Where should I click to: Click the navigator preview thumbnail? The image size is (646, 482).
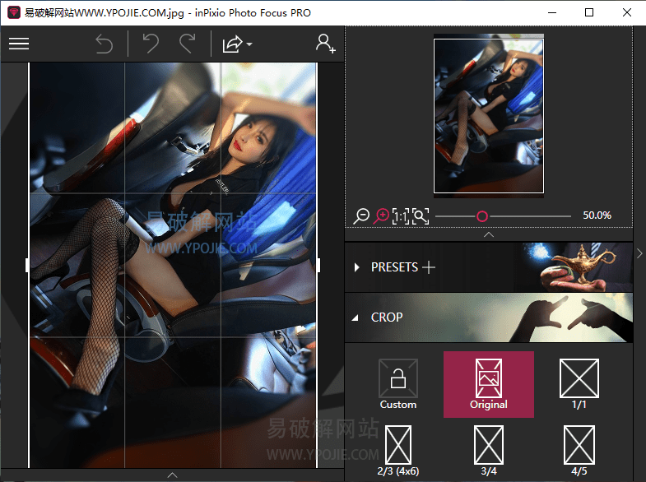[x=489, y=116]
